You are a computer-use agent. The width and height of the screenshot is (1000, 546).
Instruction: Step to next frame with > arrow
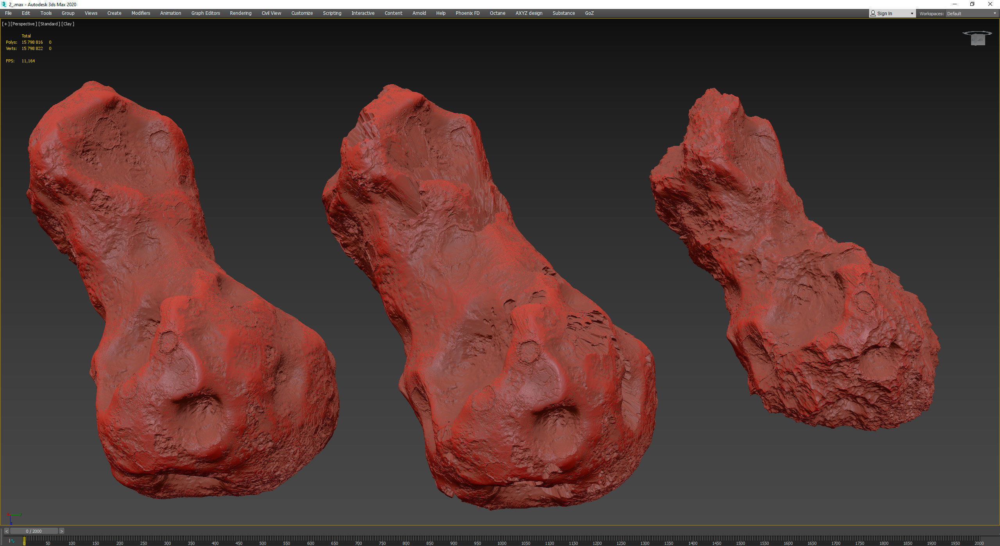point(61,531)
